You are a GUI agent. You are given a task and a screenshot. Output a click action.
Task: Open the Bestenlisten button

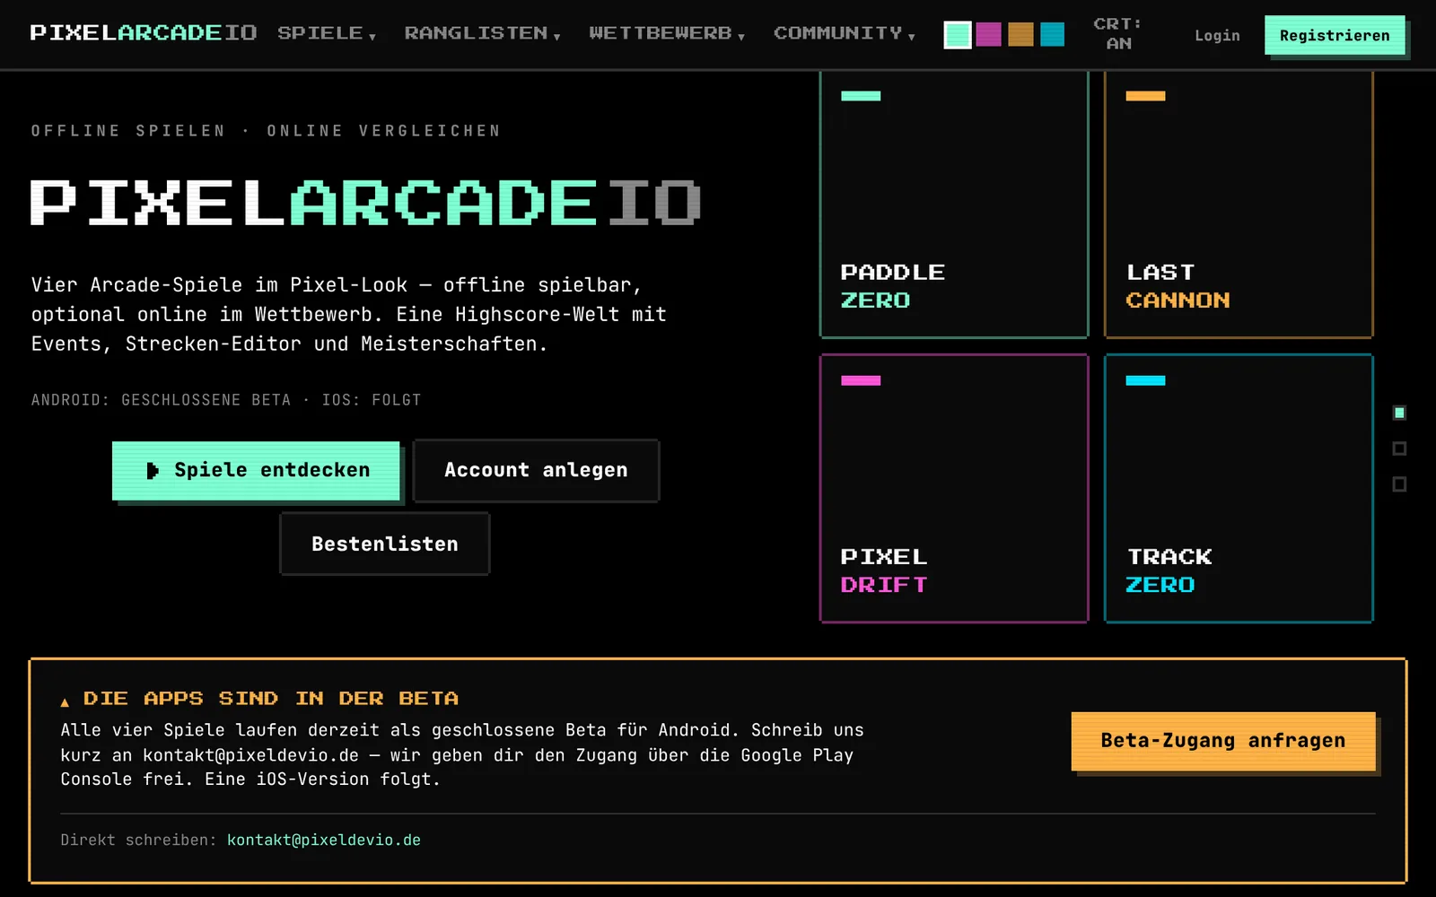[x=385, y=544]
